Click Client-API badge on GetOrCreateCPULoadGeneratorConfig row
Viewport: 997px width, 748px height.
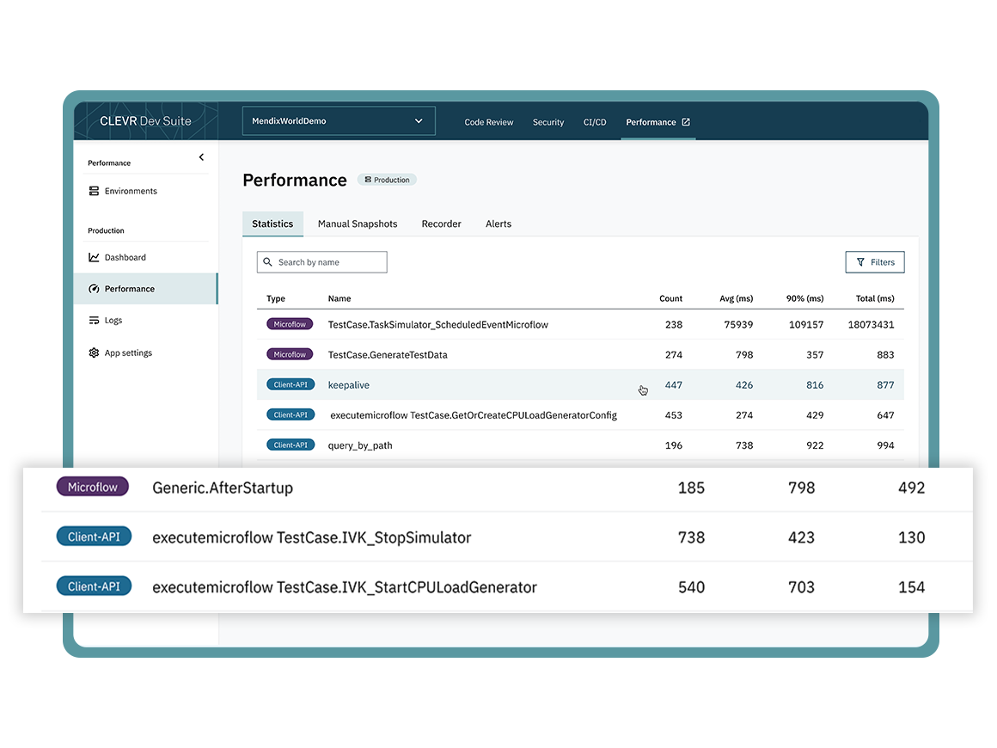pos(291,414)
